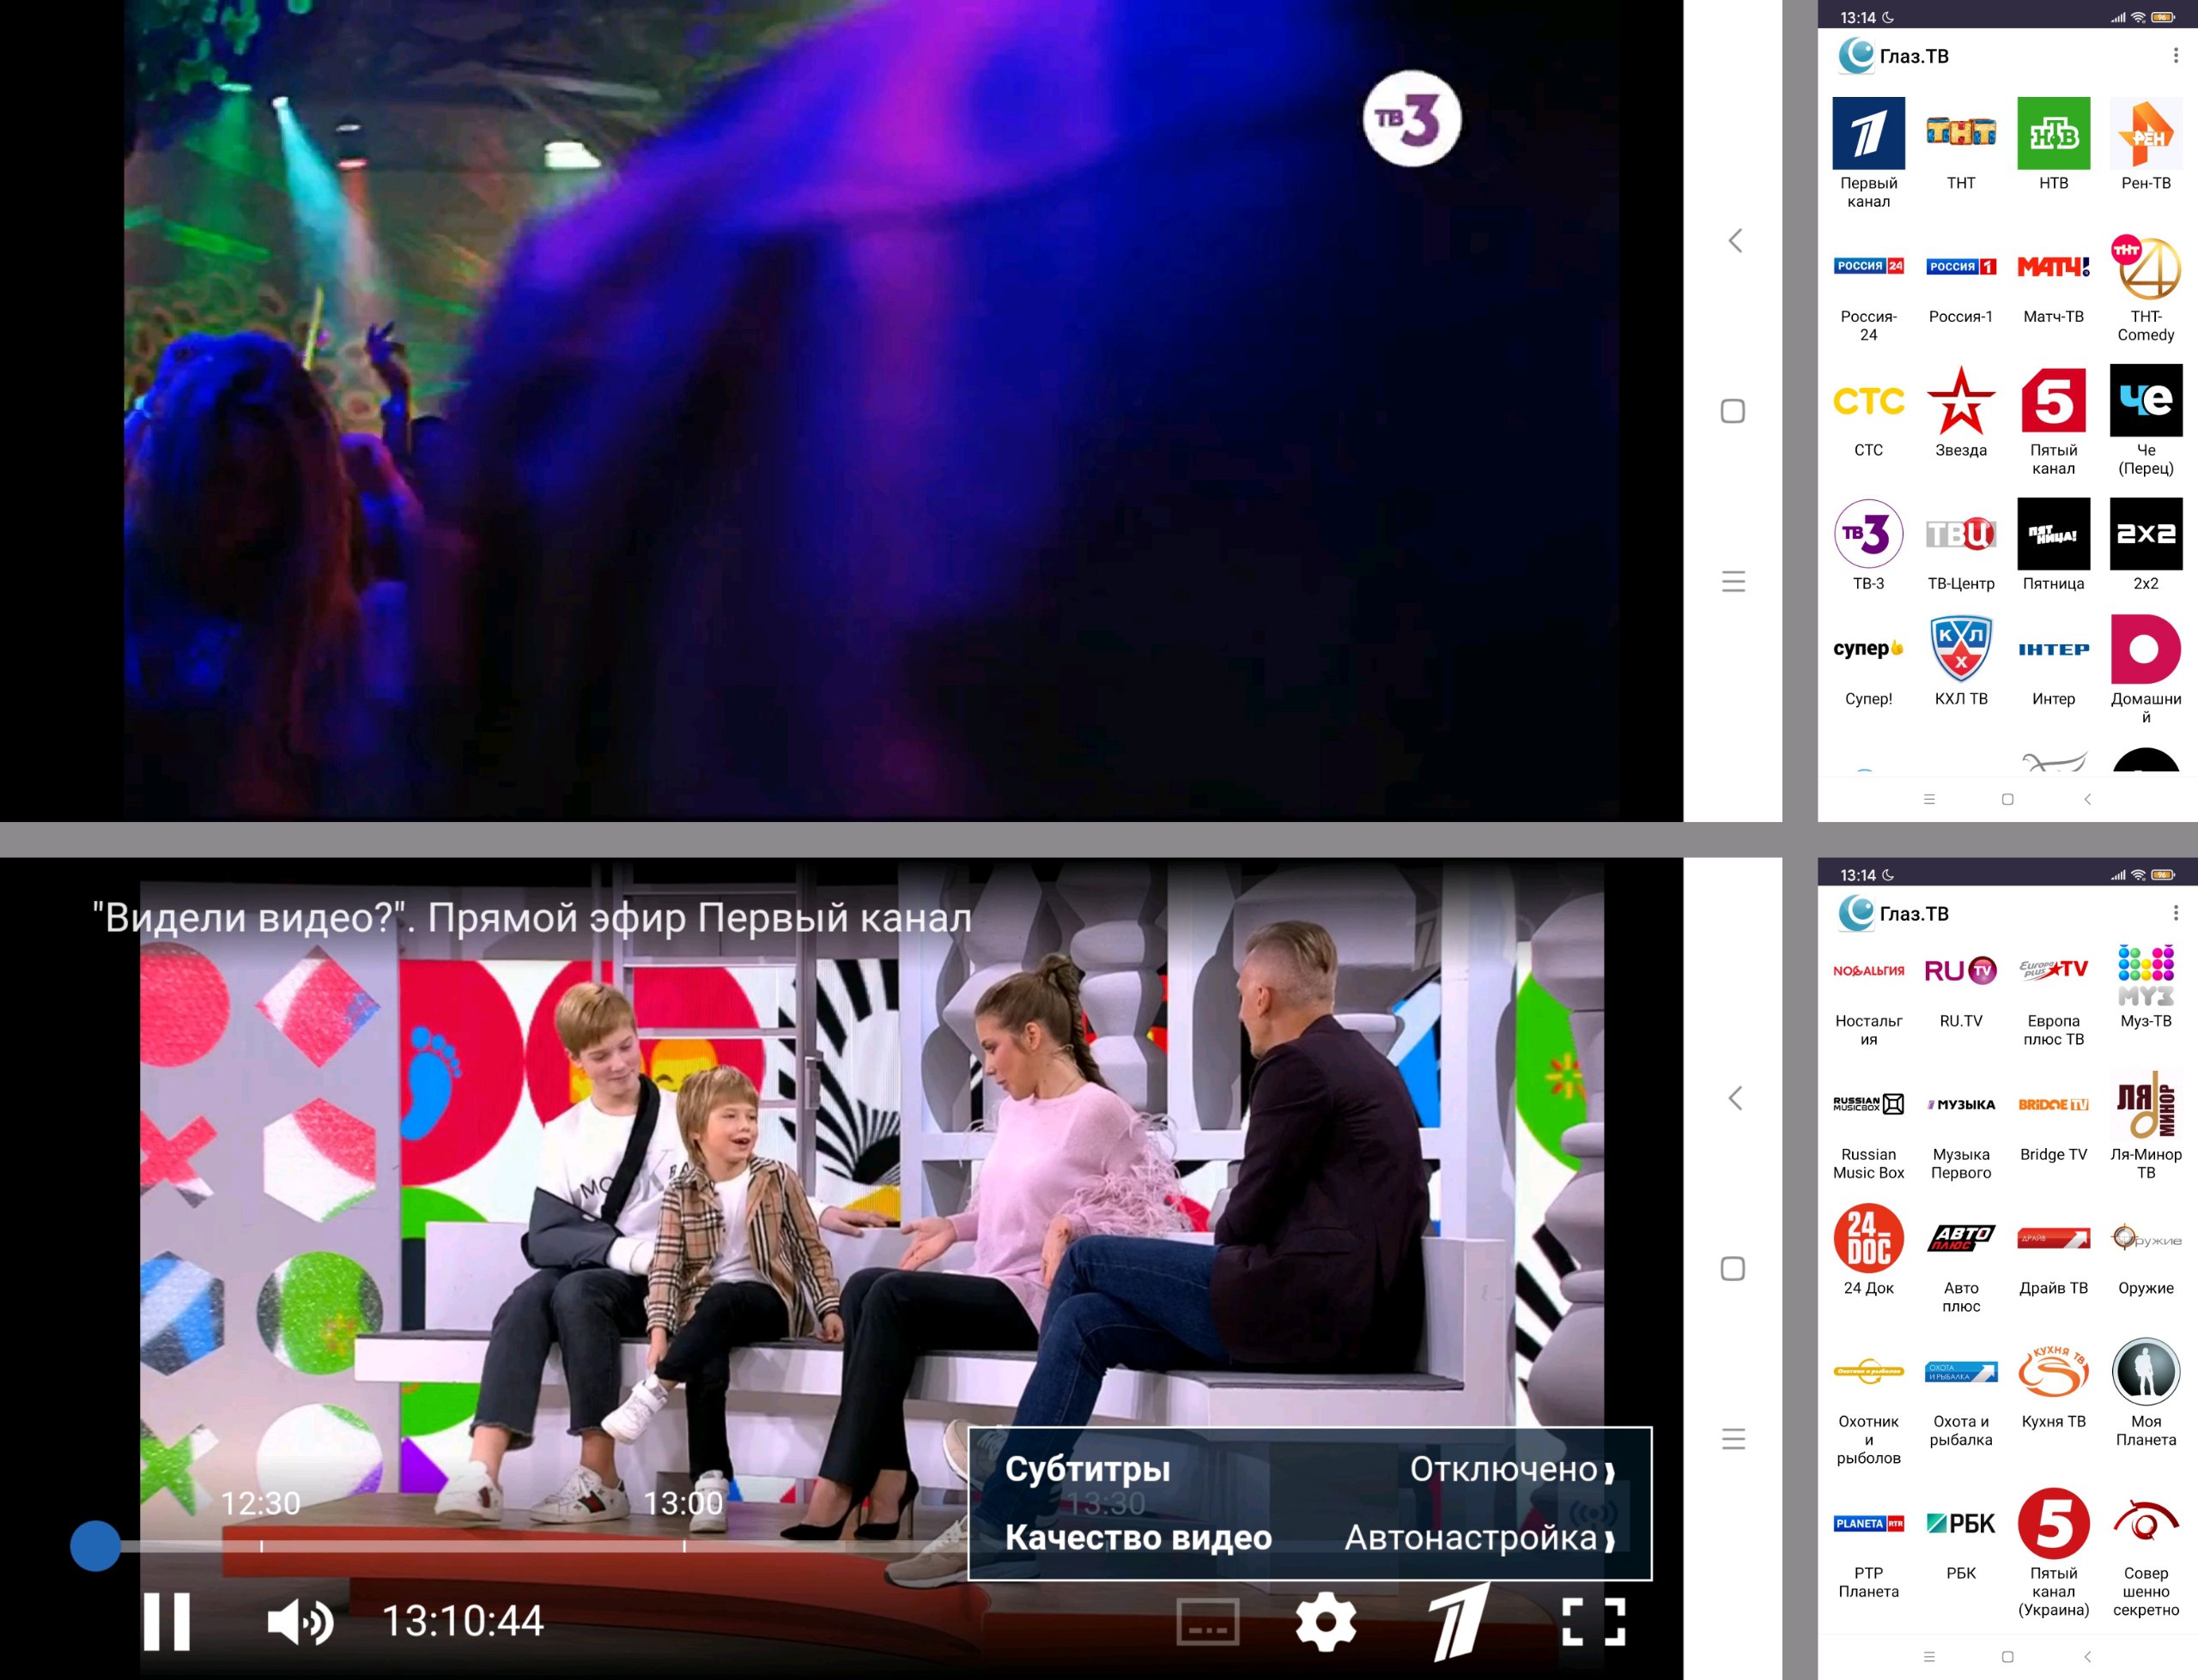Open player settings gear icon

pyautogui.click(x=1325, y=1621)
